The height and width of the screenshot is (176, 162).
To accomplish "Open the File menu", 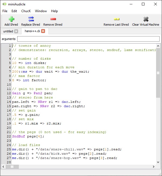I will click(x=5, y=11).
